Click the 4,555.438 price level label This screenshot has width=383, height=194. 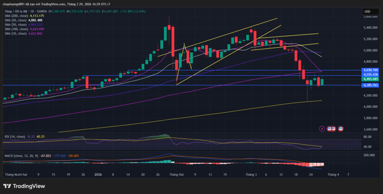click(370, 74)
